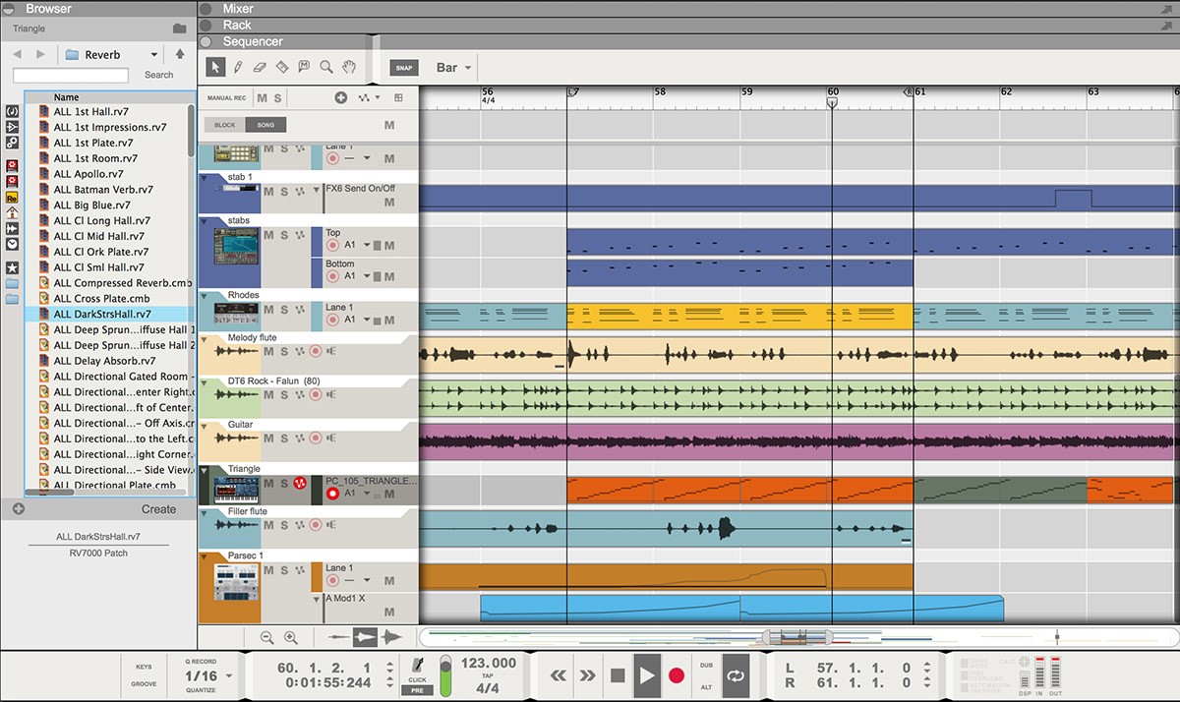1180x702 pixels.
Task: Activate the Razor edit tool
Action: coord(282,66)
